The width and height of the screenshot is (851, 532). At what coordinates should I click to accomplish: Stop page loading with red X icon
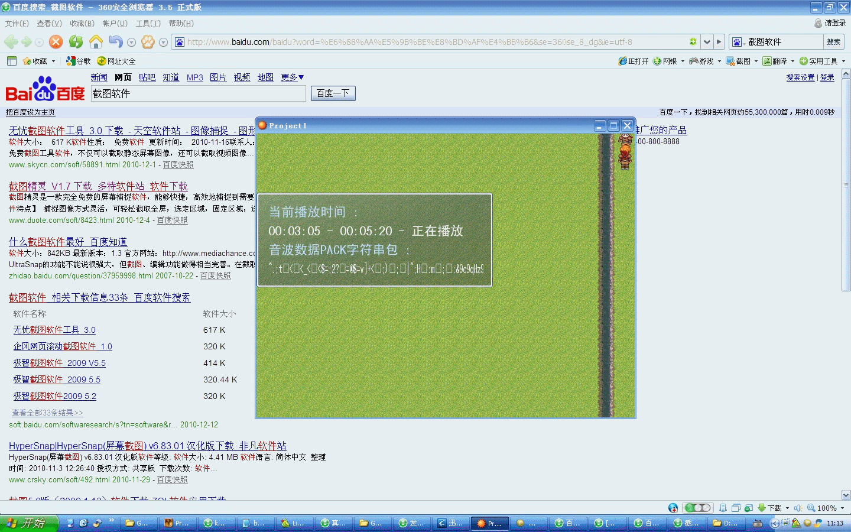56,42
